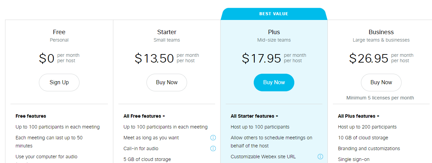432x163 pixels.
Task: Click Minimum 5 licenses per month note
Action: coord(380,98)
